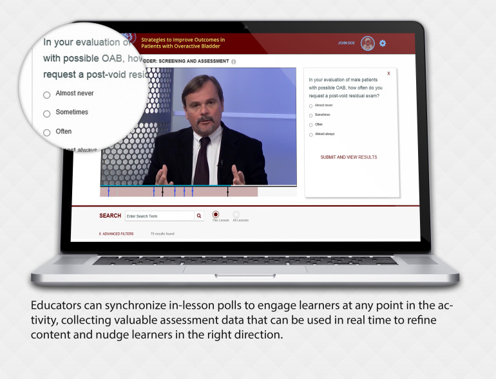Select Sometimes in the poll panel
This screenshot has height=379, width=496.
tap(310, 116)
